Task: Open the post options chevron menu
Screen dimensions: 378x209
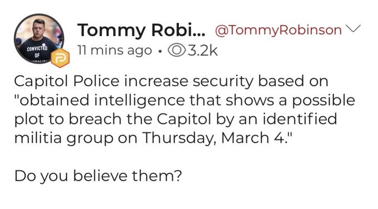Action: pos(353,28)
